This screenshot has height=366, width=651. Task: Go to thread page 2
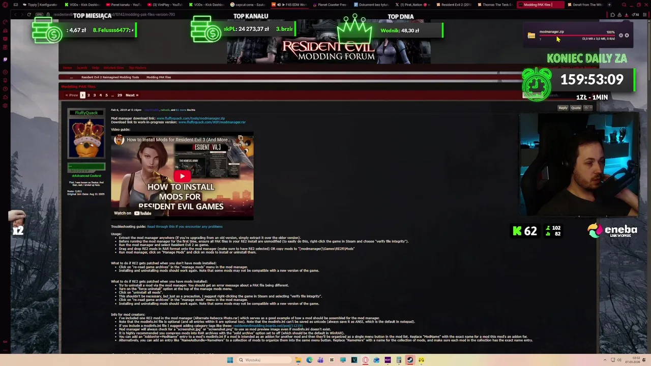pos(88,95)
